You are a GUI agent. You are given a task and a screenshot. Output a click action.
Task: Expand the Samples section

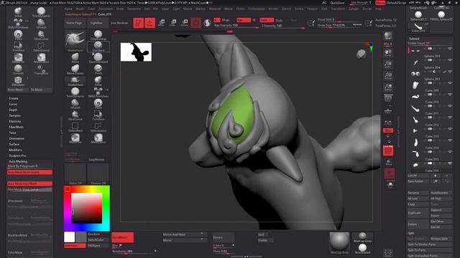point(14,115)
